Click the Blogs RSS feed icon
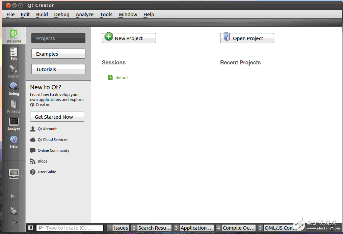This screenshot has height=234, width=343. (33, 161)
